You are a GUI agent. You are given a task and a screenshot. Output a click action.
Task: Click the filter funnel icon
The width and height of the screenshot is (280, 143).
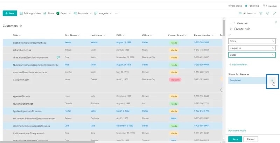click(261, 13)
